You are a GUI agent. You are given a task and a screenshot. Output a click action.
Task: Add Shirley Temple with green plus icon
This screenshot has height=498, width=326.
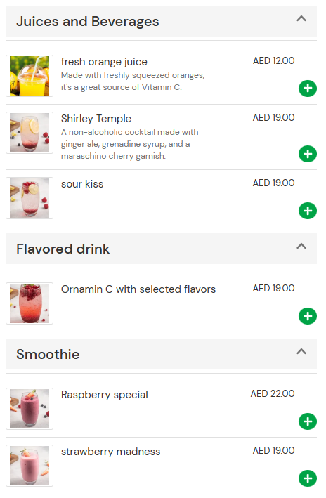pos(307,154)
